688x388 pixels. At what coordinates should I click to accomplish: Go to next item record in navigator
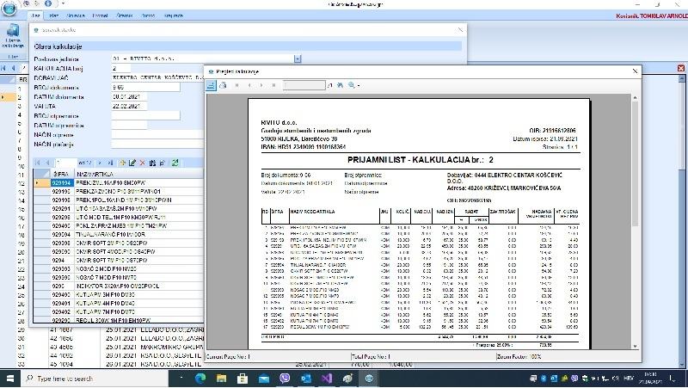click(x=99, y=162)
